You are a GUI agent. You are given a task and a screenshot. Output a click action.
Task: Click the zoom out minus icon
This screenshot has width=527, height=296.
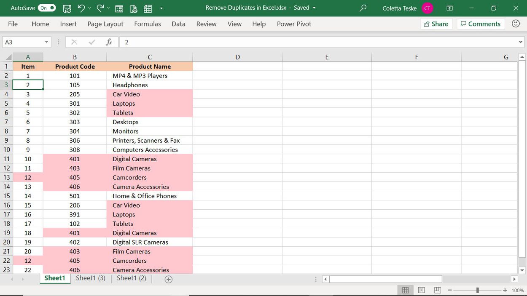tap(450, 290)
